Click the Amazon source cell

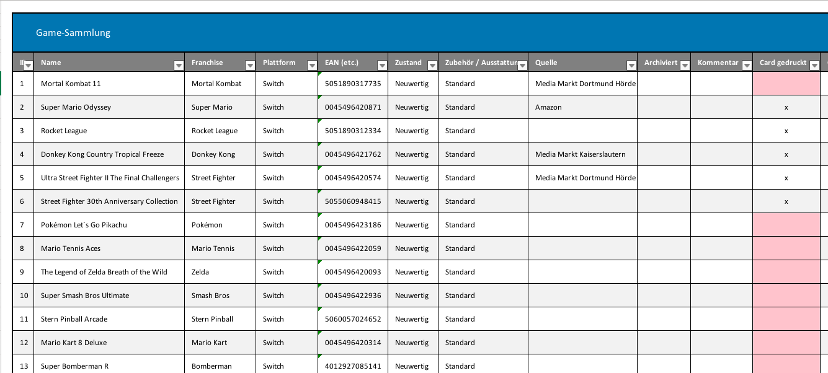click(583, 107)
